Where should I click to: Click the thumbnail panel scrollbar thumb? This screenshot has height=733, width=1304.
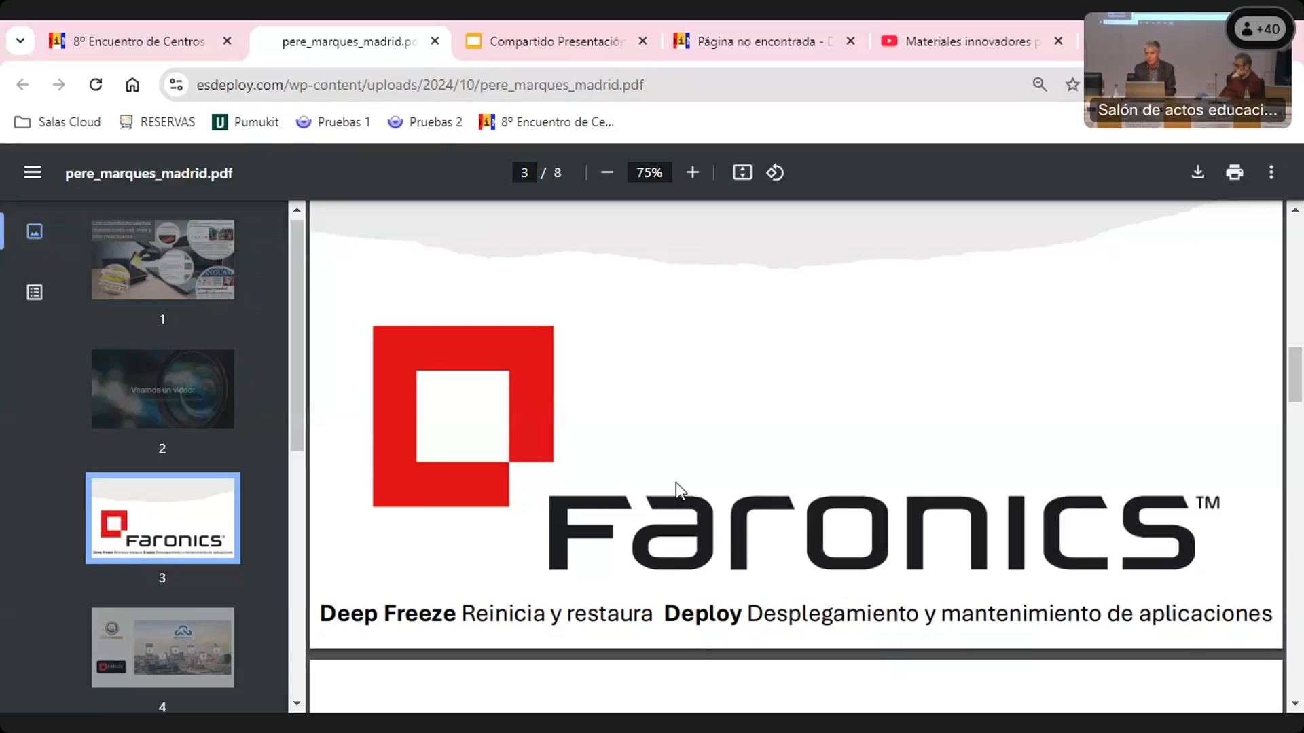click(297, 335)
